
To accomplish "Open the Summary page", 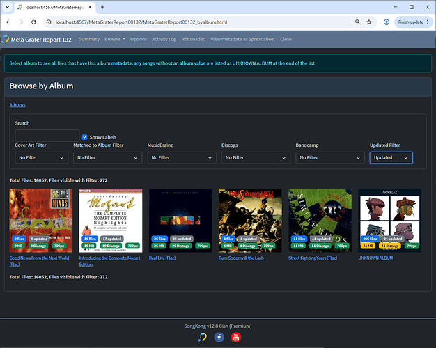I will tap(89, 39).
